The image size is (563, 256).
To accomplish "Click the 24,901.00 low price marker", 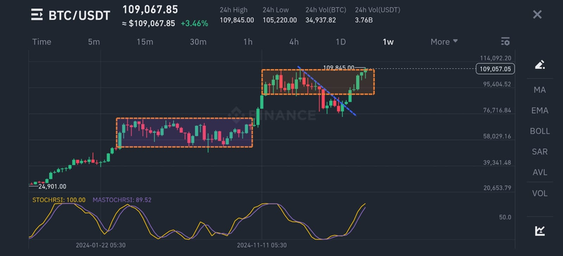I will [x=52, y=186].
